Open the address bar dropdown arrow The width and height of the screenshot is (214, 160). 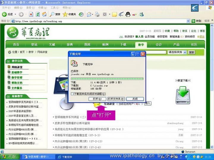(x=188, y=21)
